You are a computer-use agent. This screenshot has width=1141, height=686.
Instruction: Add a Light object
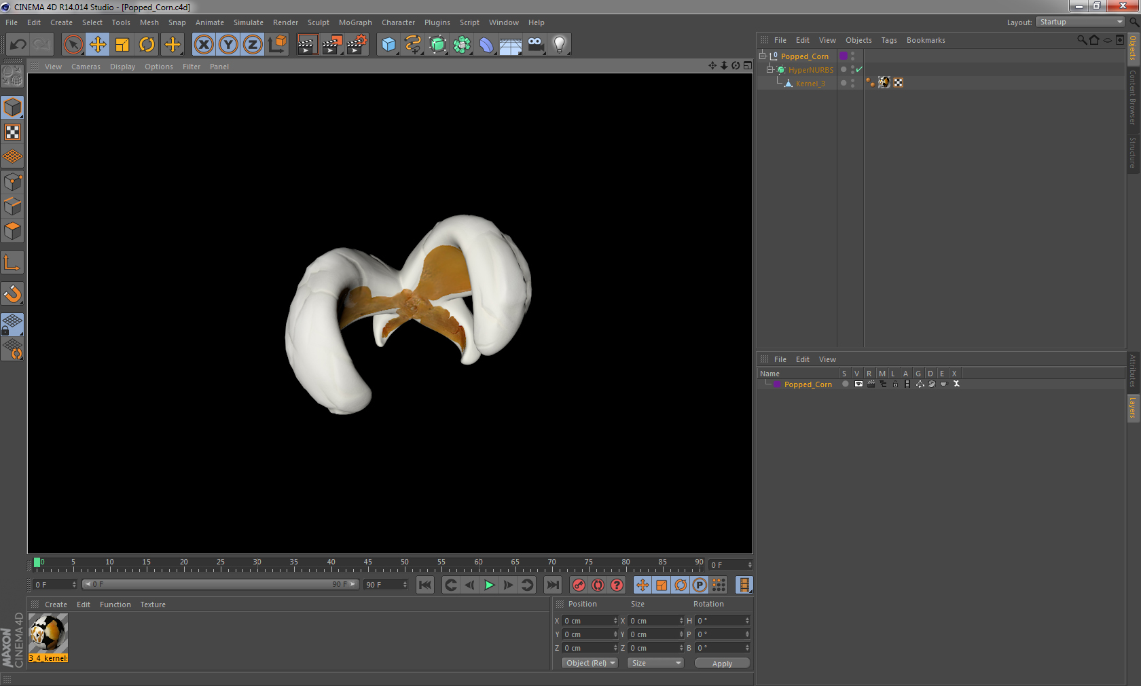560,45
